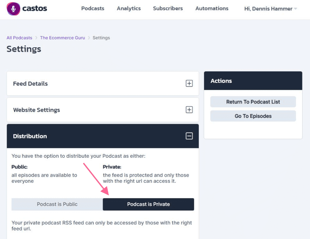Open the Feed Details section header
Screen dimensions: 310x239
[x=103, y=83]
